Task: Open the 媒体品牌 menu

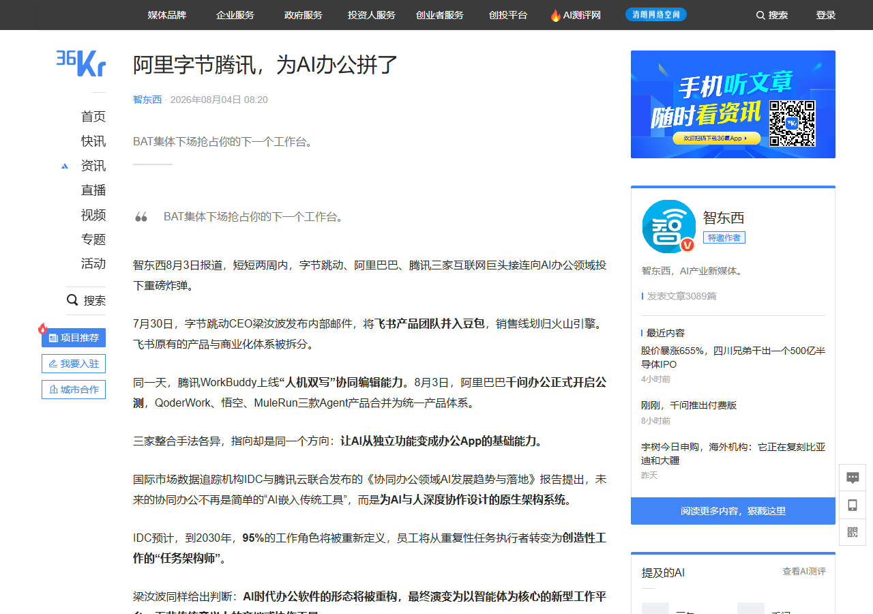Action: click(167, 15)
